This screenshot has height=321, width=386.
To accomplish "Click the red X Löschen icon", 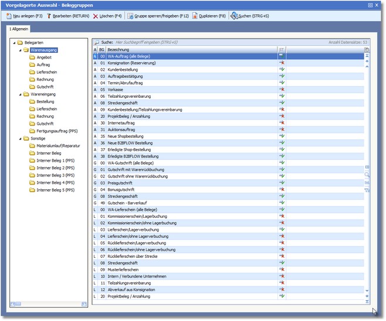I will [x=96, y=16].
